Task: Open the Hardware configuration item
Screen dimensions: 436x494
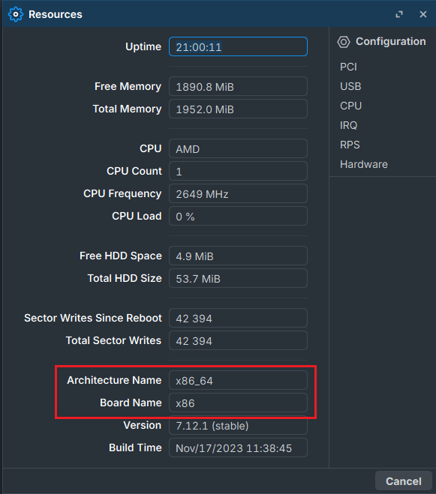Action: tap(364, 164)
